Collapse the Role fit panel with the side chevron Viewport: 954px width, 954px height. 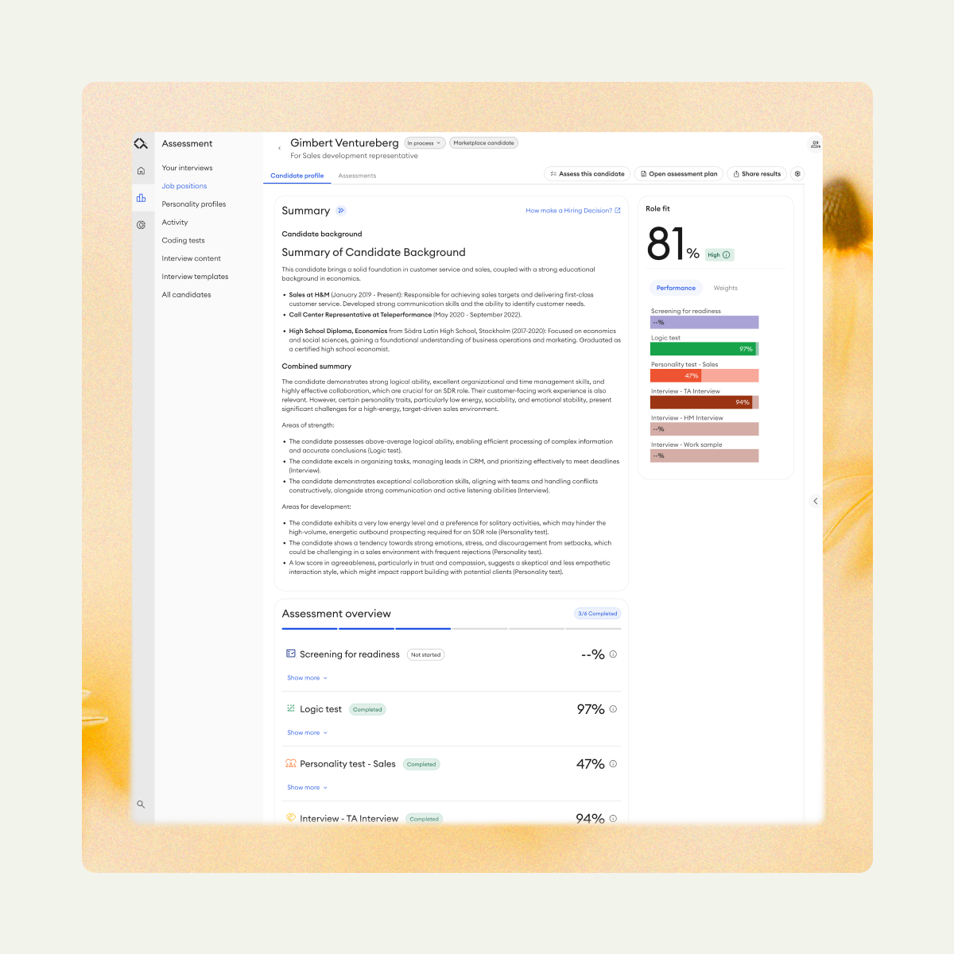[x=815, y=501]
